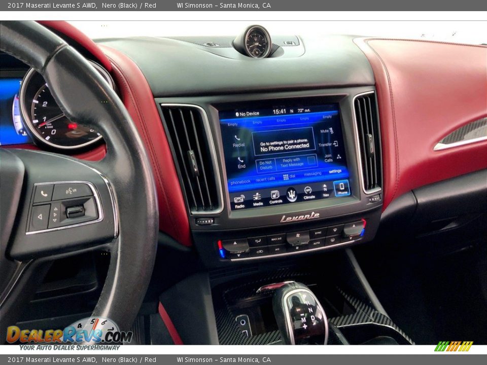
Task: Lower passenger temperature with the right down arrow
Action: [x=352, y=237]
